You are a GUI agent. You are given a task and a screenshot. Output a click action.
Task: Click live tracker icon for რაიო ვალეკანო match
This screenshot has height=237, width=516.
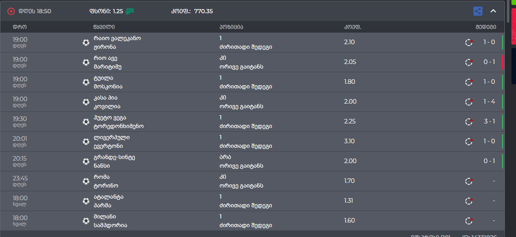coord(469,42)
